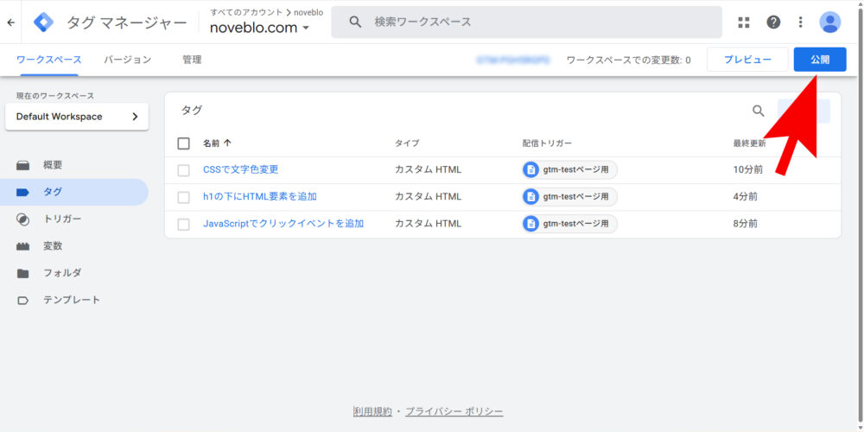Check the box for JavaScriptでクリックイベントを追加 tag
Screen dimensions: 864x432
[183, 225]
